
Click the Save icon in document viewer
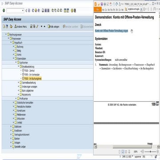tap(102, 4)
